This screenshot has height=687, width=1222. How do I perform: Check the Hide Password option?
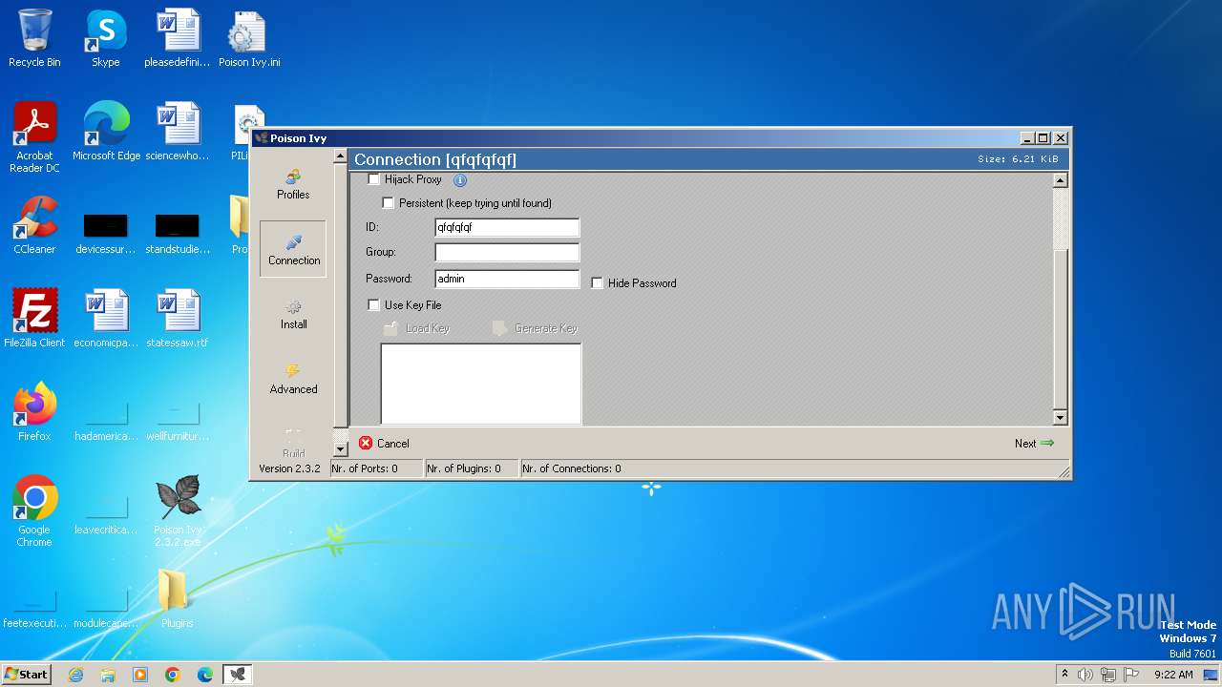[598, 283]
